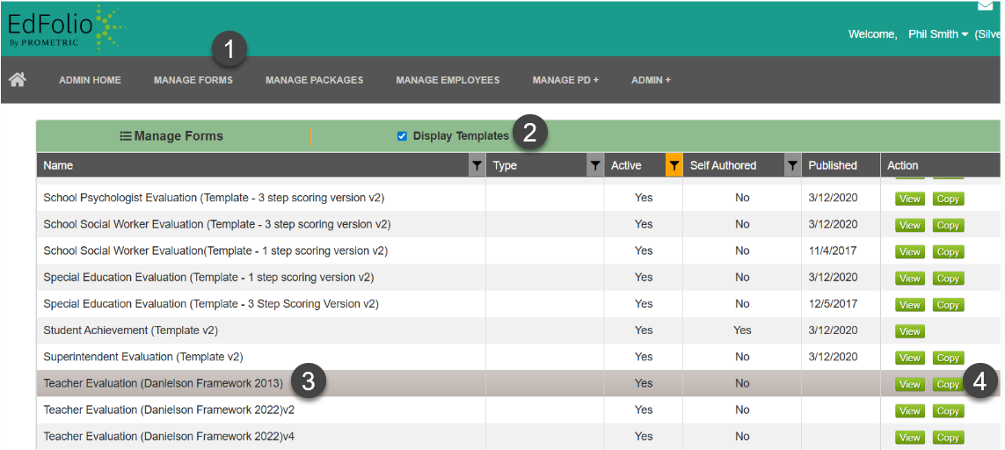The height and width of the screenshot is (450, 1005).
Task: Click the Type column filter icon
Action: tap(595, 165)
